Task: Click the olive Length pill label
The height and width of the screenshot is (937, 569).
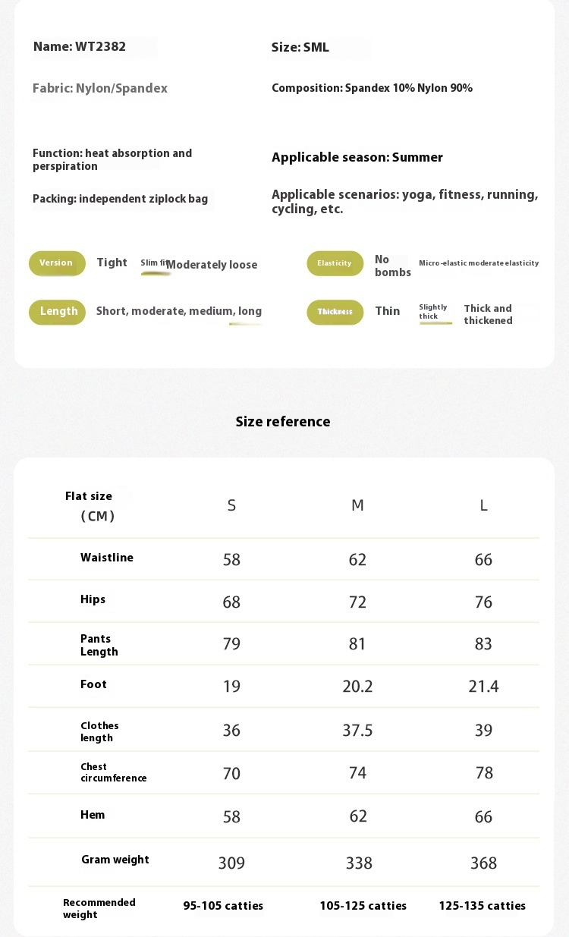Action: pos(58,312)
